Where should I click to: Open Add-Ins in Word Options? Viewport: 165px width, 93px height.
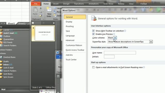[x=75, y=55]
